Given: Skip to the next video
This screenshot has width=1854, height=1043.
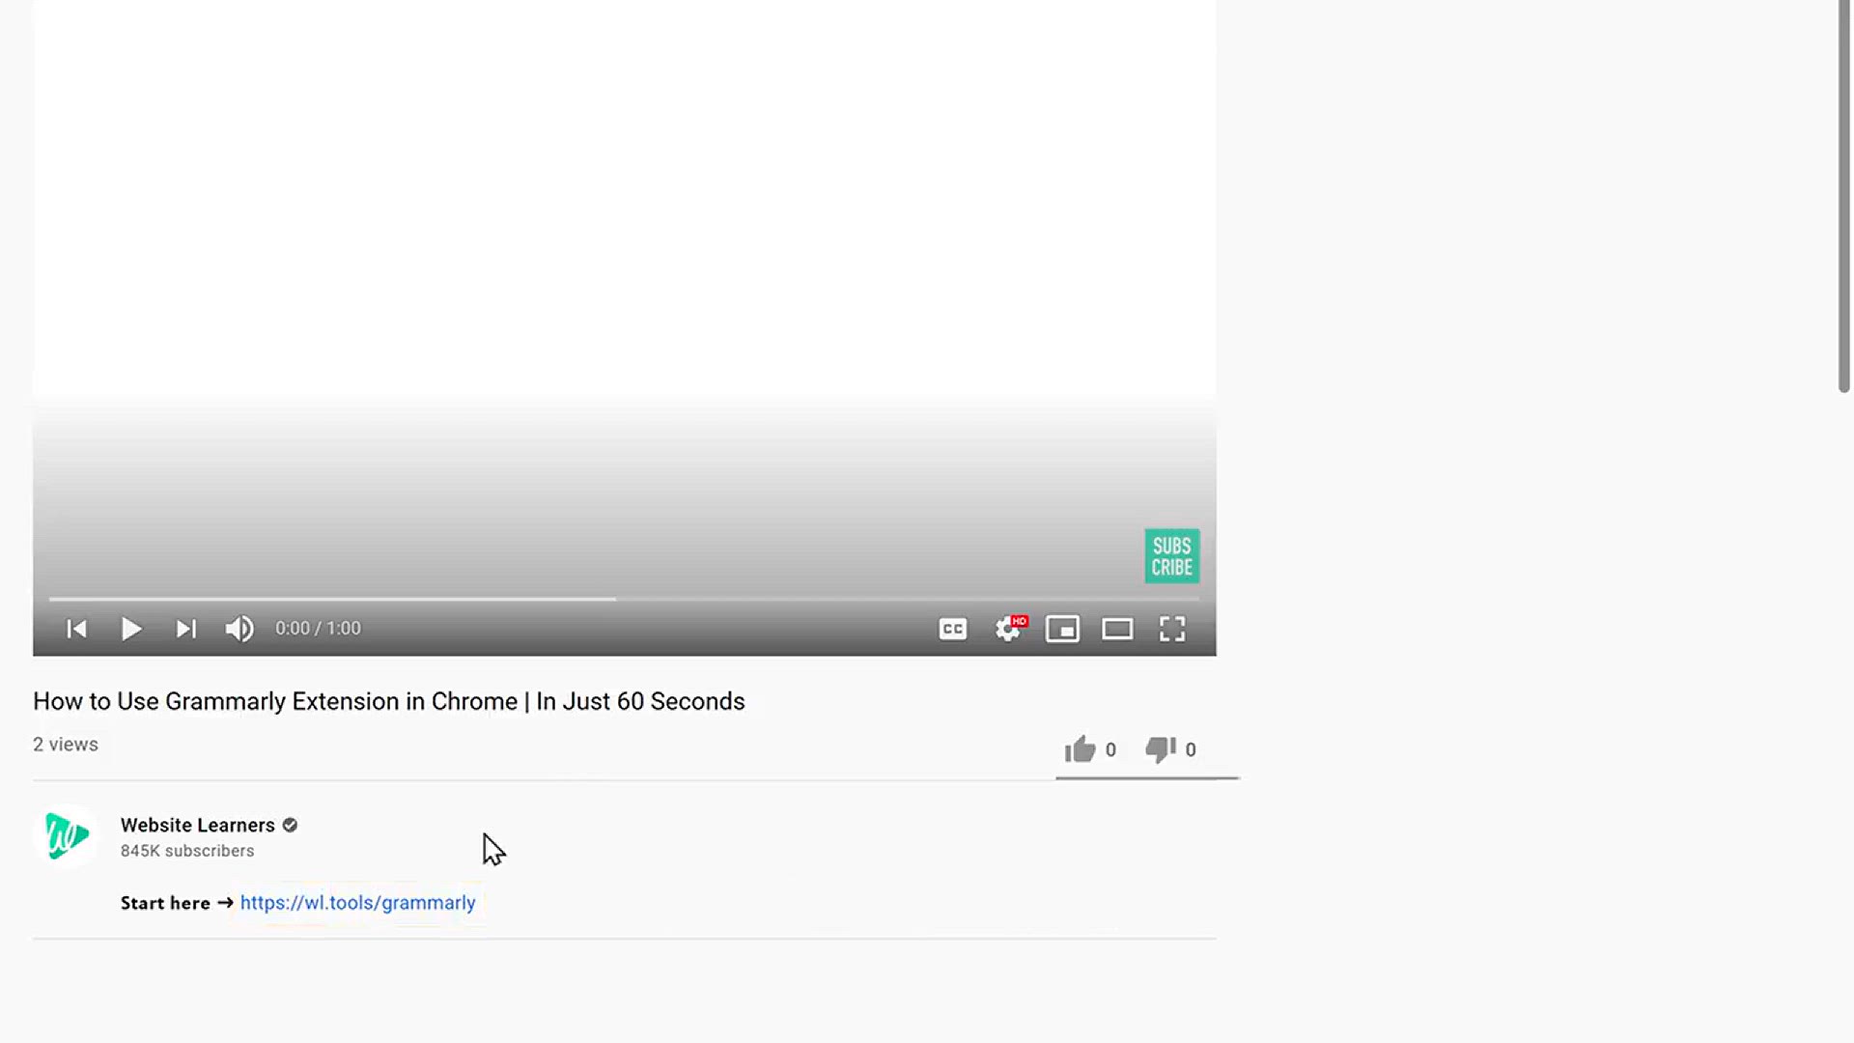Looking at the screenshot, I should click(x=186, y=630).
